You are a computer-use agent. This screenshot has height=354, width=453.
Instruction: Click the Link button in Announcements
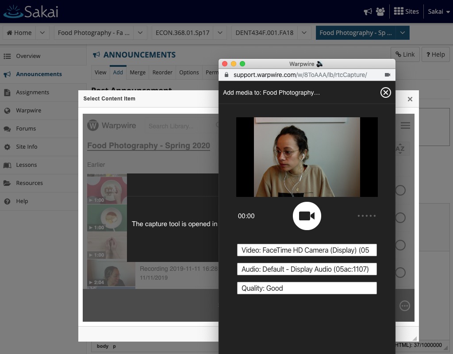pos(405,54)
